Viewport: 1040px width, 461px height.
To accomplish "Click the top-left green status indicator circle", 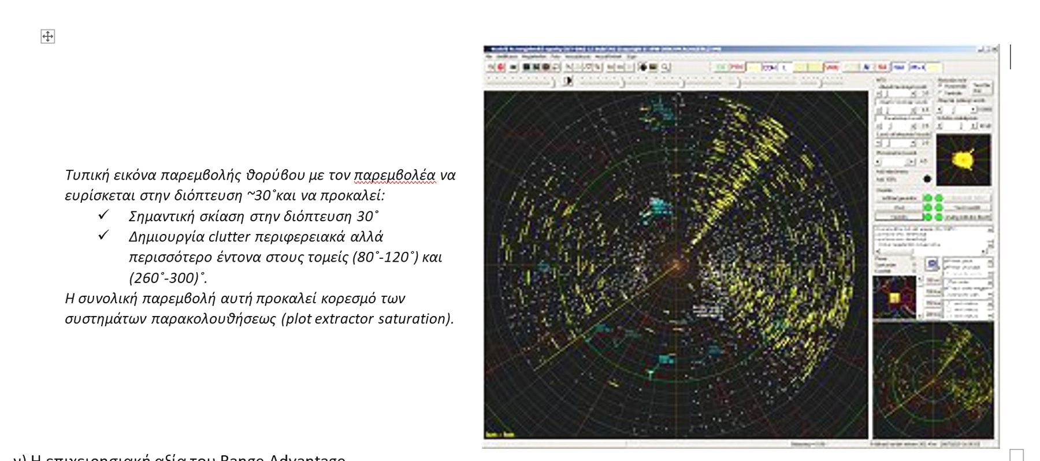I will coord(928,198).
